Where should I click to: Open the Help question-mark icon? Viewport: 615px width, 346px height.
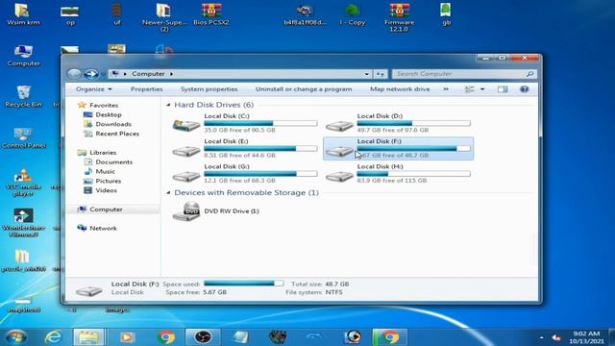coord(525,89)
